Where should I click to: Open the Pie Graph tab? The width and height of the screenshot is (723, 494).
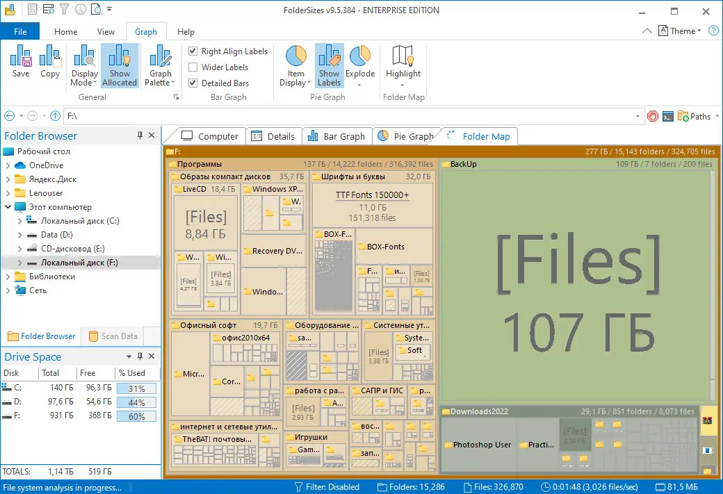(406, 136)
